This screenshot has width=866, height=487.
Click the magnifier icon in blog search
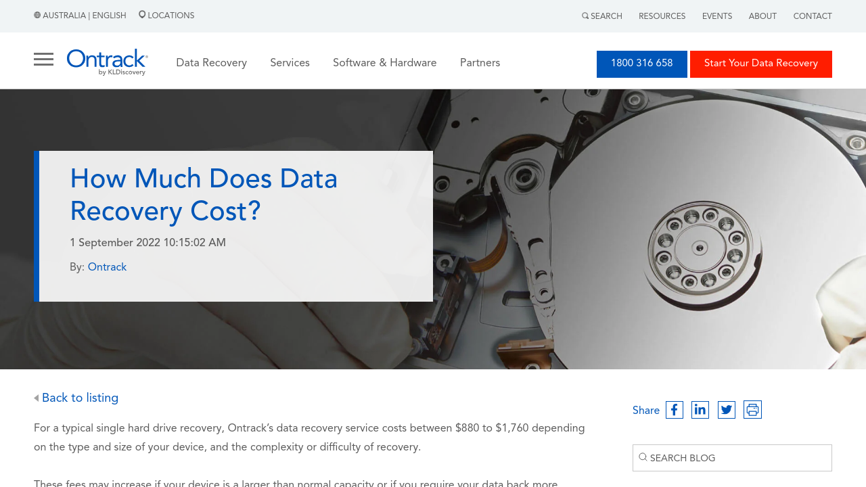point(643,457)
